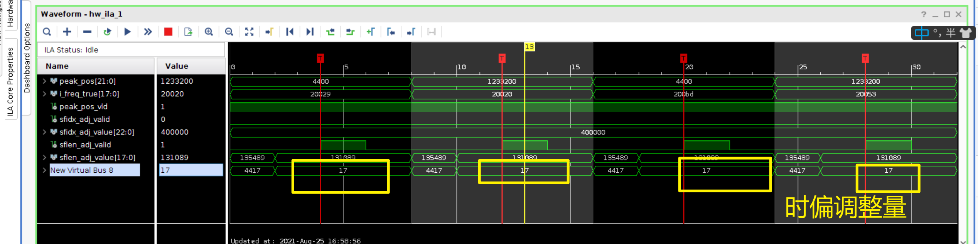Viewport: 978px width, 244px height.
Task: Open waveform window help question mark
Action: point(924,14)
